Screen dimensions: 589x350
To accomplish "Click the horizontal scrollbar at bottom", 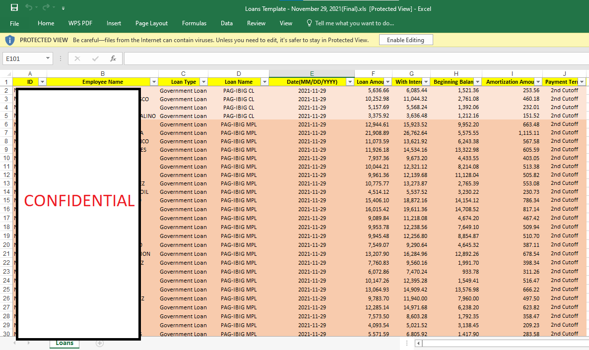I will click(x=501, y=343).
